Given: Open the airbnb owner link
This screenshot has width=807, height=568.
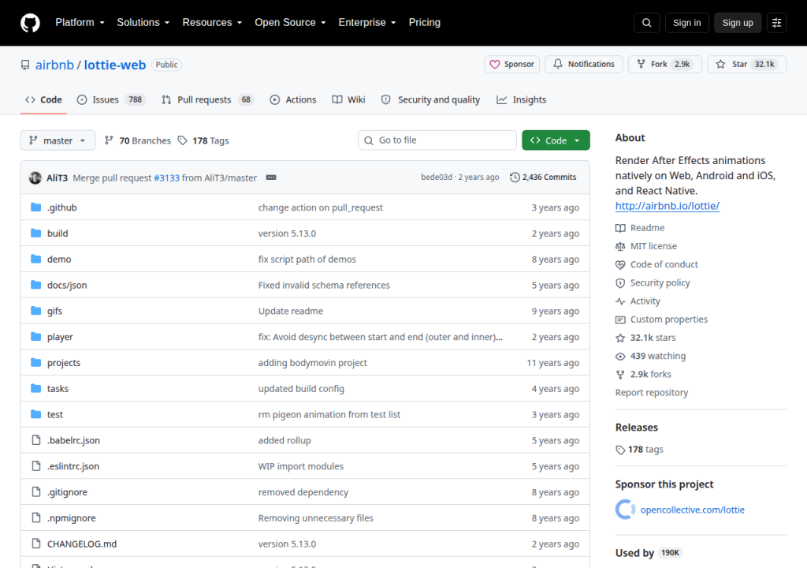Looking at the screenshot, I should coord(54,65).
